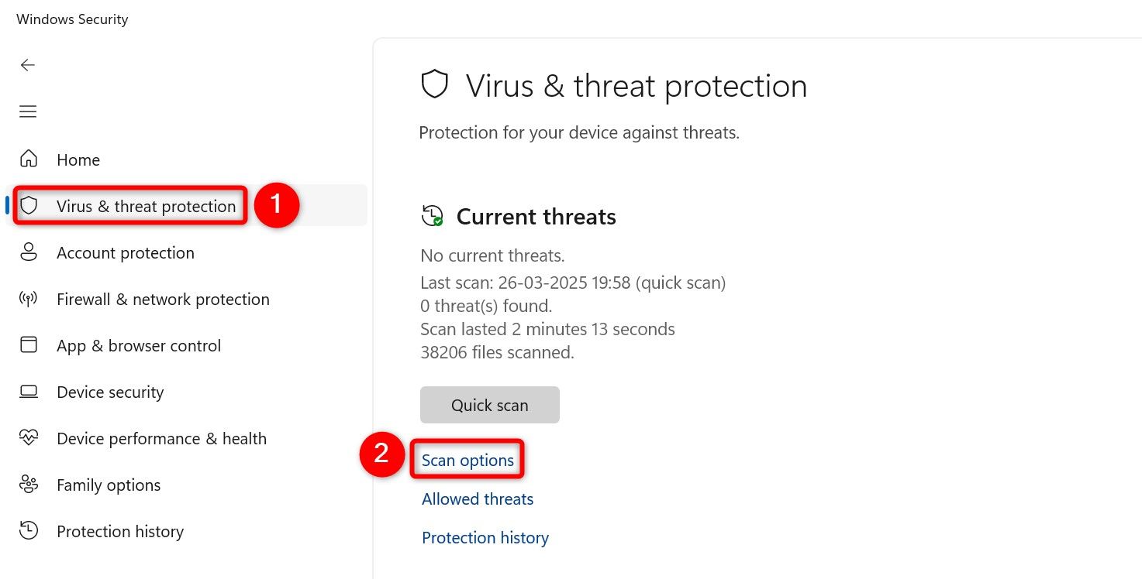
Task: Click the Protection history clock icon
Action: [x=28, y=531]
